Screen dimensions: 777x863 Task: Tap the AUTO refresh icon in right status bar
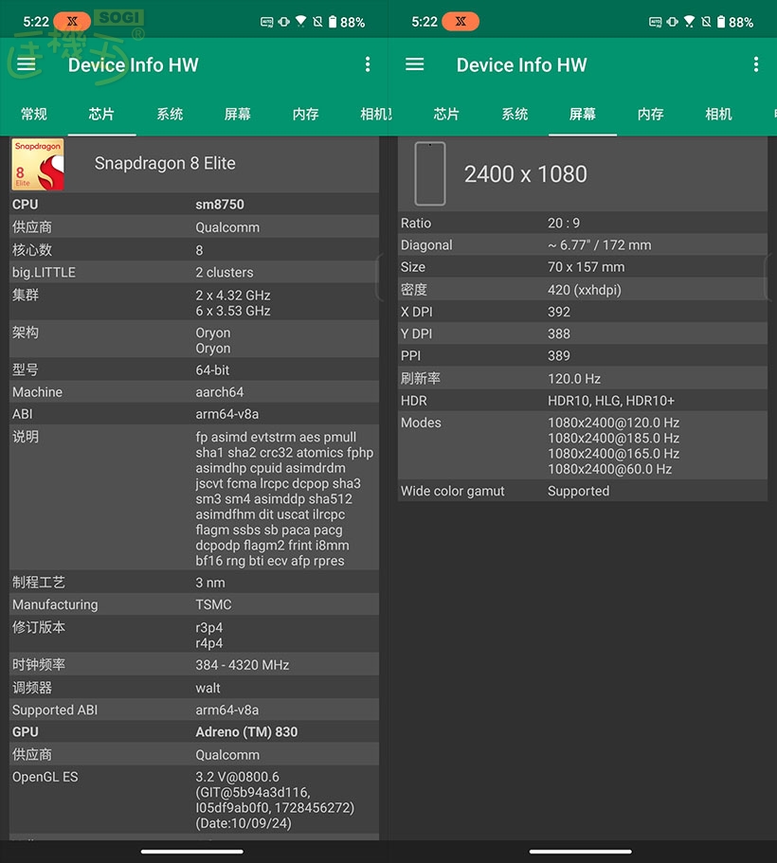(656, 22)
